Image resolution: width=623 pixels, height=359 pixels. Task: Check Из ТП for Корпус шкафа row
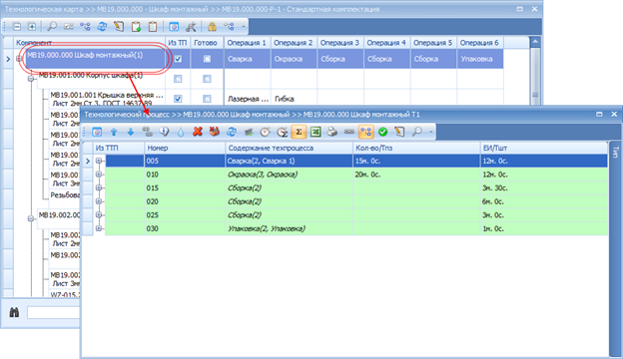coord(178,79)
